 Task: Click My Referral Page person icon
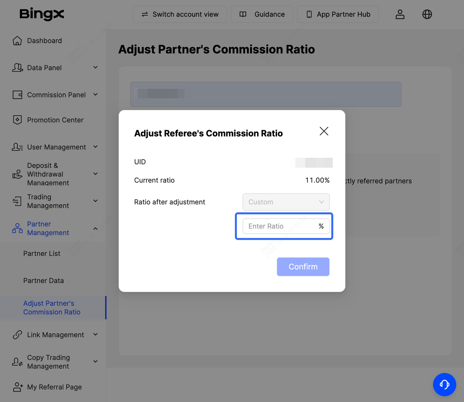click(18, 387)
